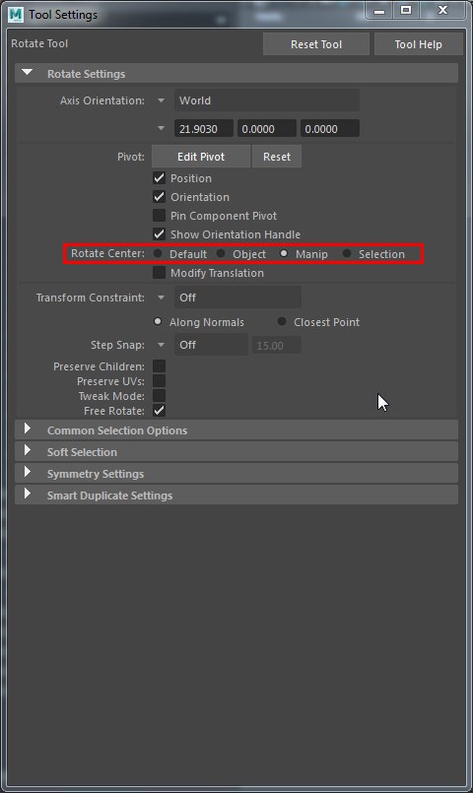Uncheck the Orientation checkbox
This screenshot has height=793, width=473.
(x=159, y=197)
